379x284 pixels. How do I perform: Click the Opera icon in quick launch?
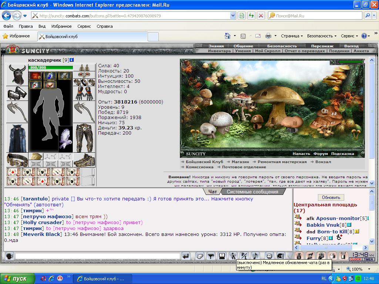(44, 278)
